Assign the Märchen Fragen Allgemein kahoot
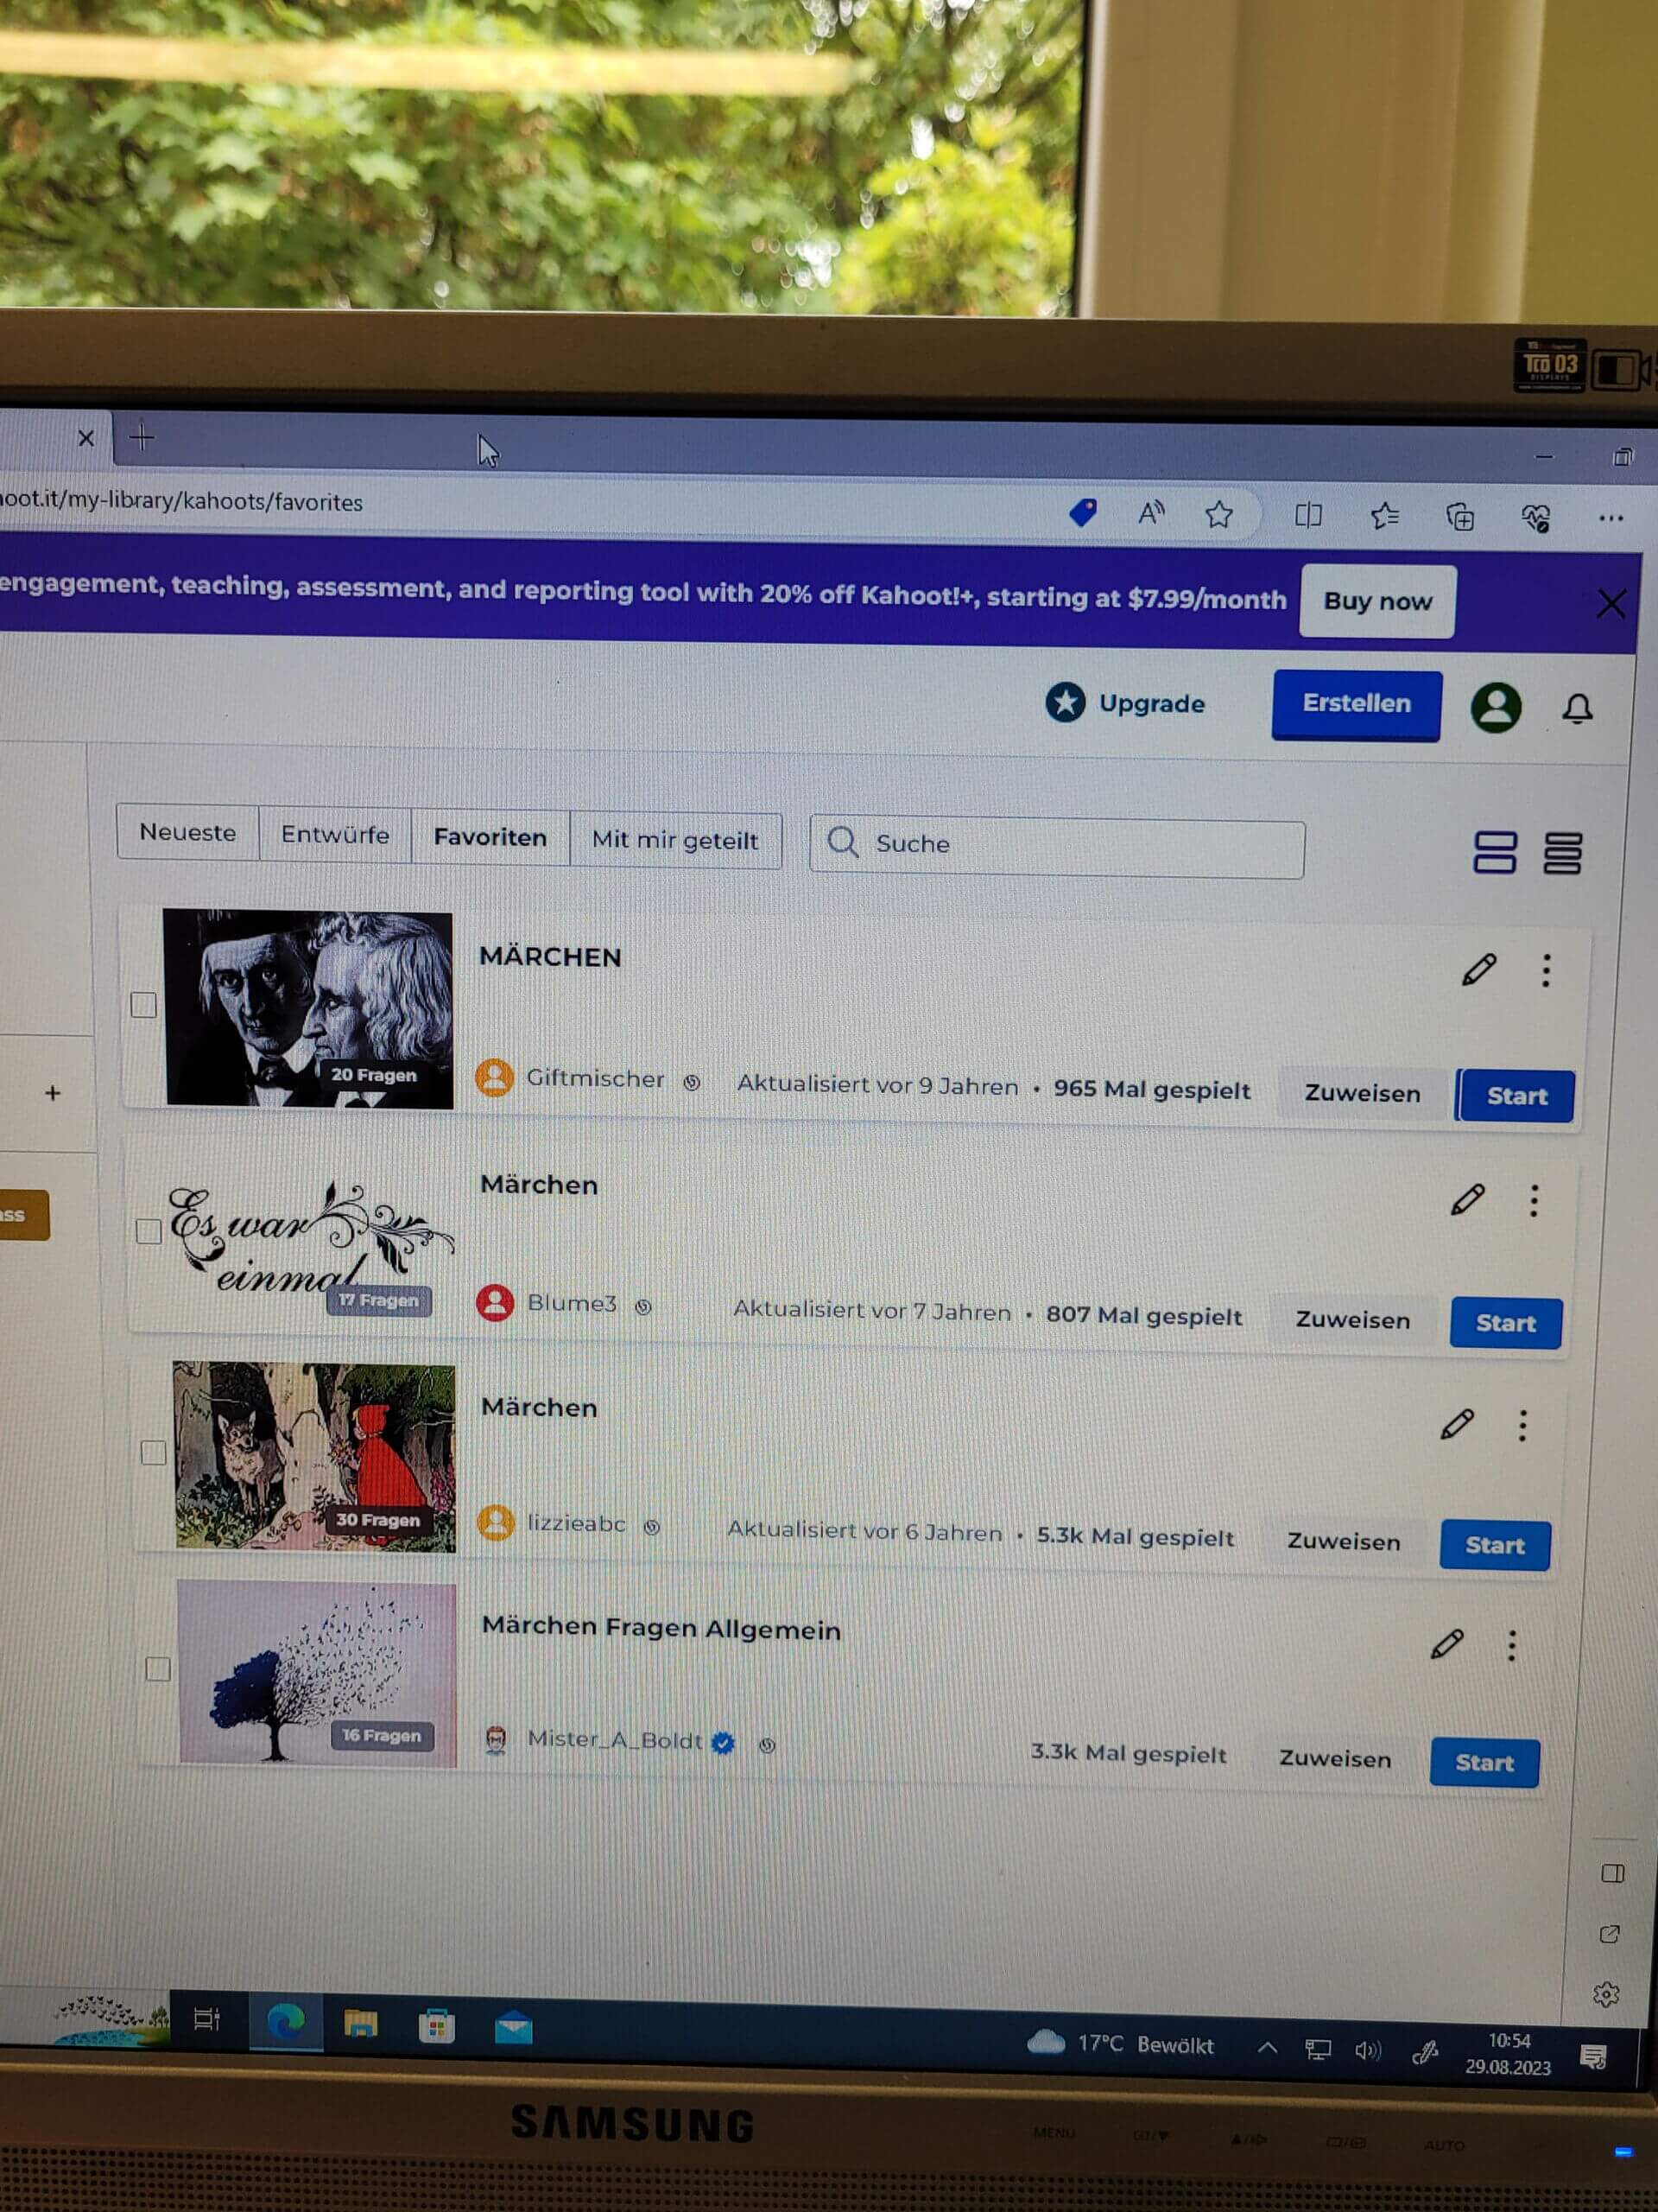 point(1334,1759)
